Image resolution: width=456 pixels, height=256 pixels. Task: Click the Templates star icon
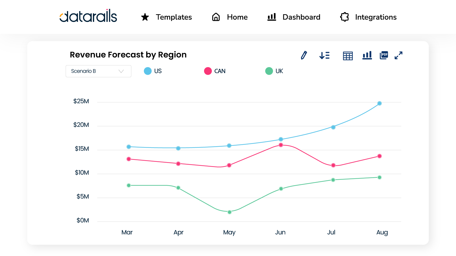[145, 17]
